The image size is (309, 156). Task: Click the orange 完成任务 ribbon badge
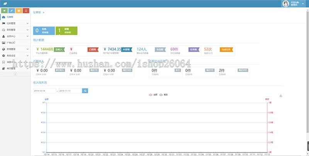click(x=226, y=50)
